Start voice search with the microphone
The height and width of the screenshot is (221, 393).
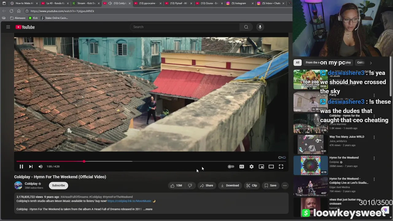click(x=260, y=27)
